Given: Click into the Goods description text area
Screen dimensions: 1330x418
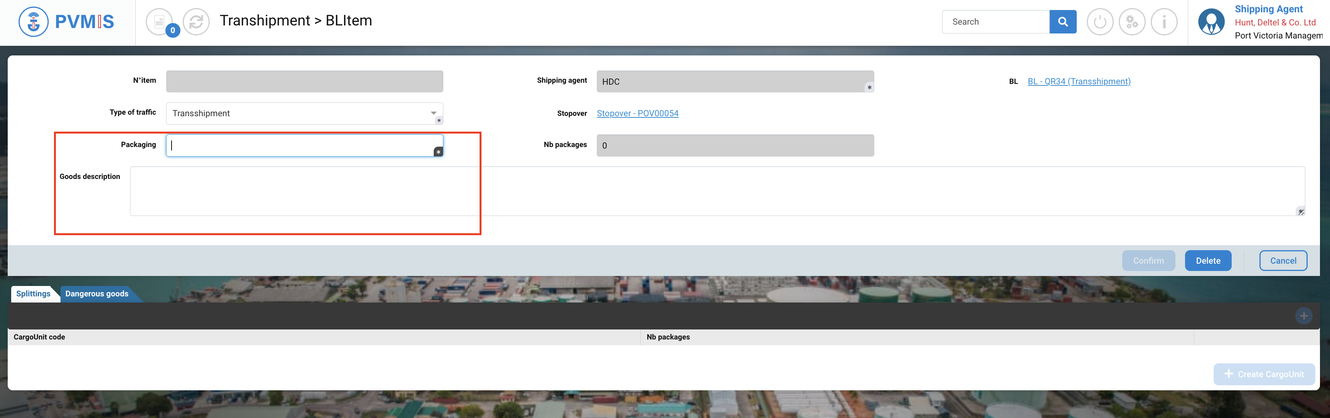Looking at the screenshot, I should [717, 191].
